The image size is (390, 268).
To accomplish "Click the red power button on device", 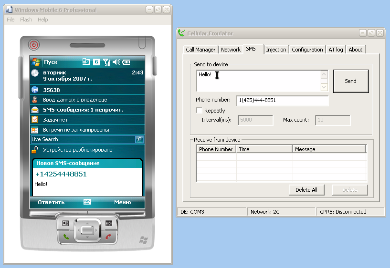I will coord(34,45).
